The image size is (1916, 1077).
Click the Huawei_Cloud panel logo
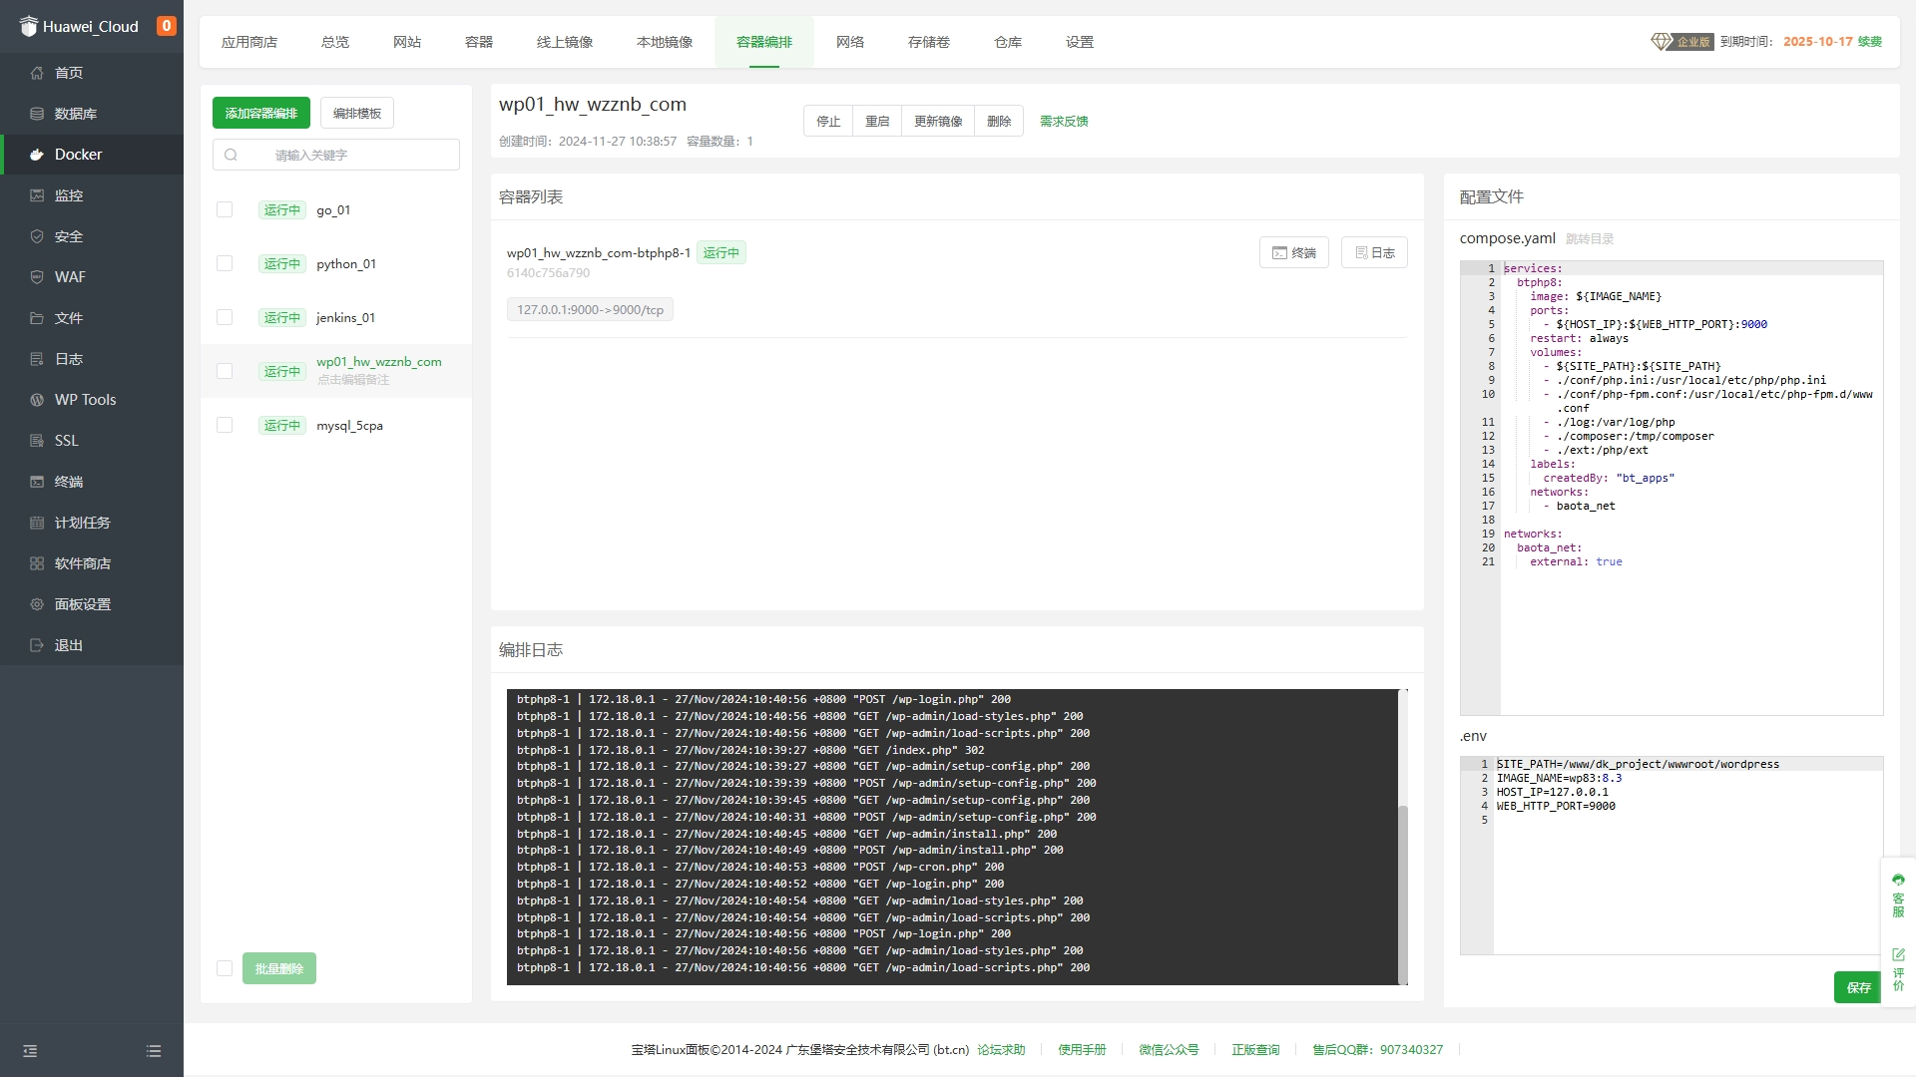tap(28, 26)
